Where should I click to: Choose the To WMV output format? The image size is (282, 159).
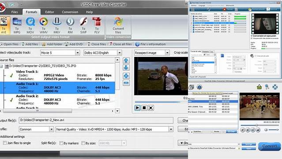click(x=44, y=25)
